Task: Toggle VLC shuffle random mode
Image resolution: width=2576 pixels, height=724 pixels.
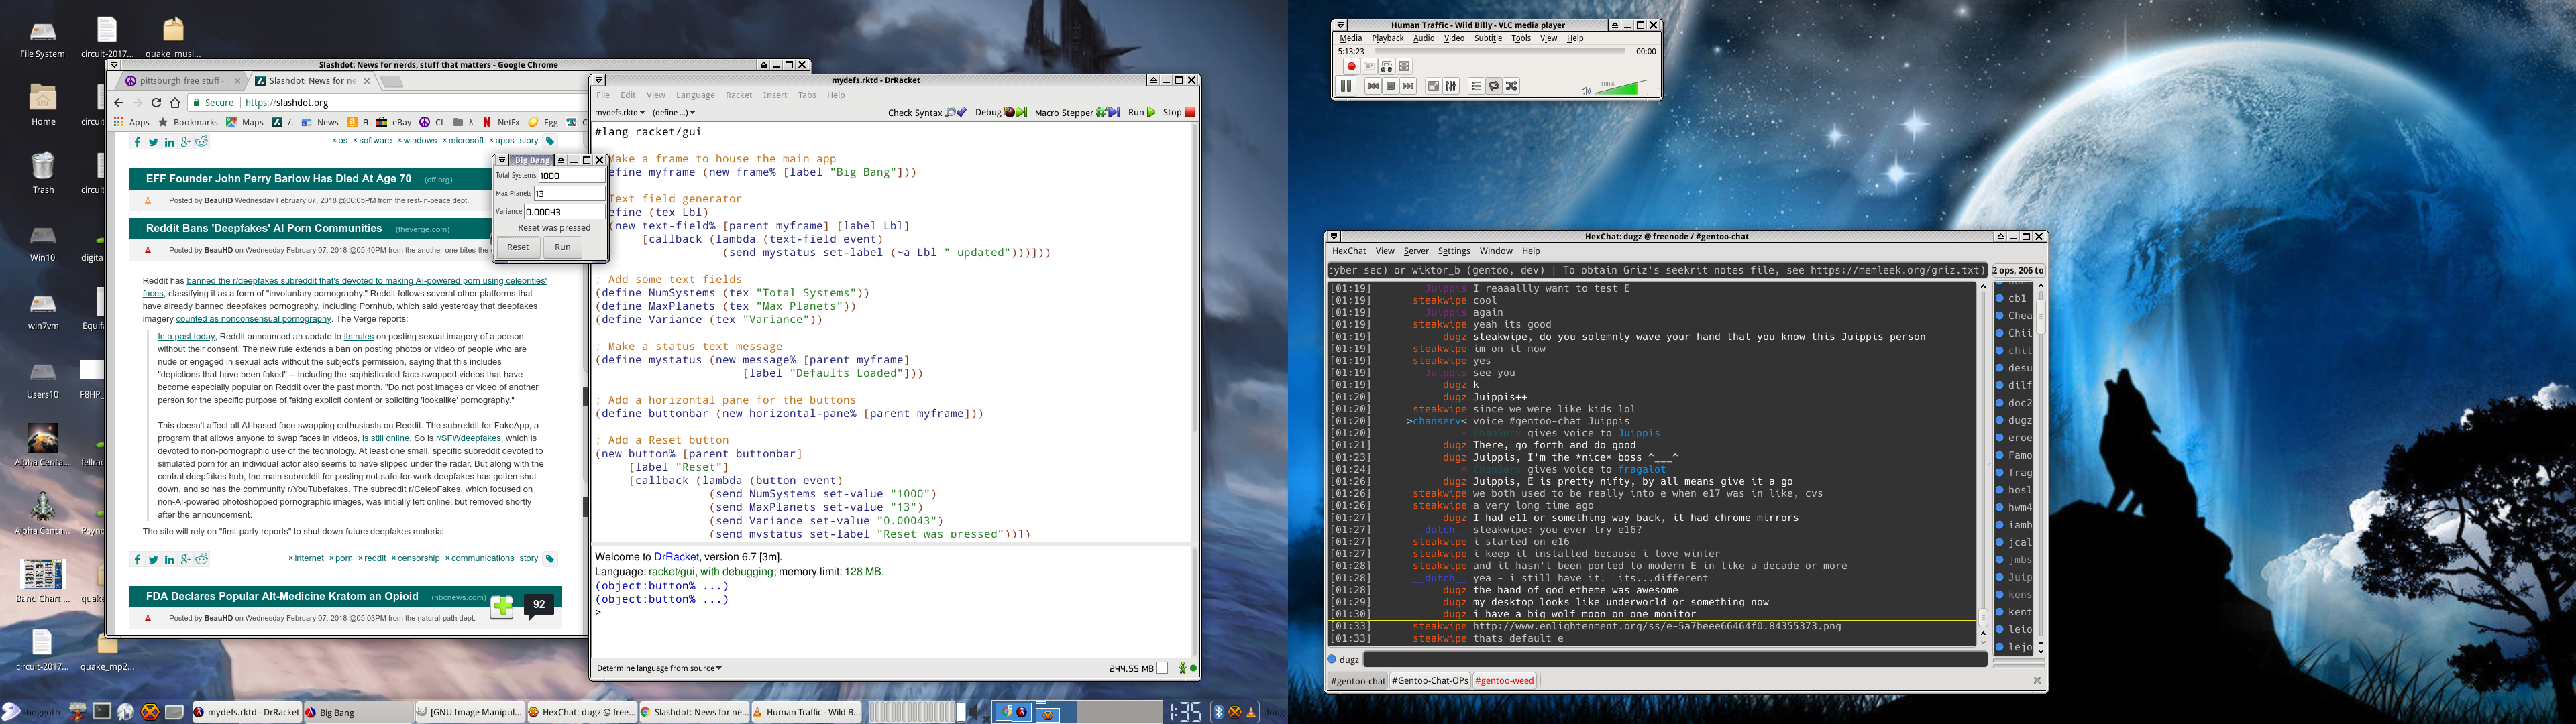Action: (x=1512, y=87)
